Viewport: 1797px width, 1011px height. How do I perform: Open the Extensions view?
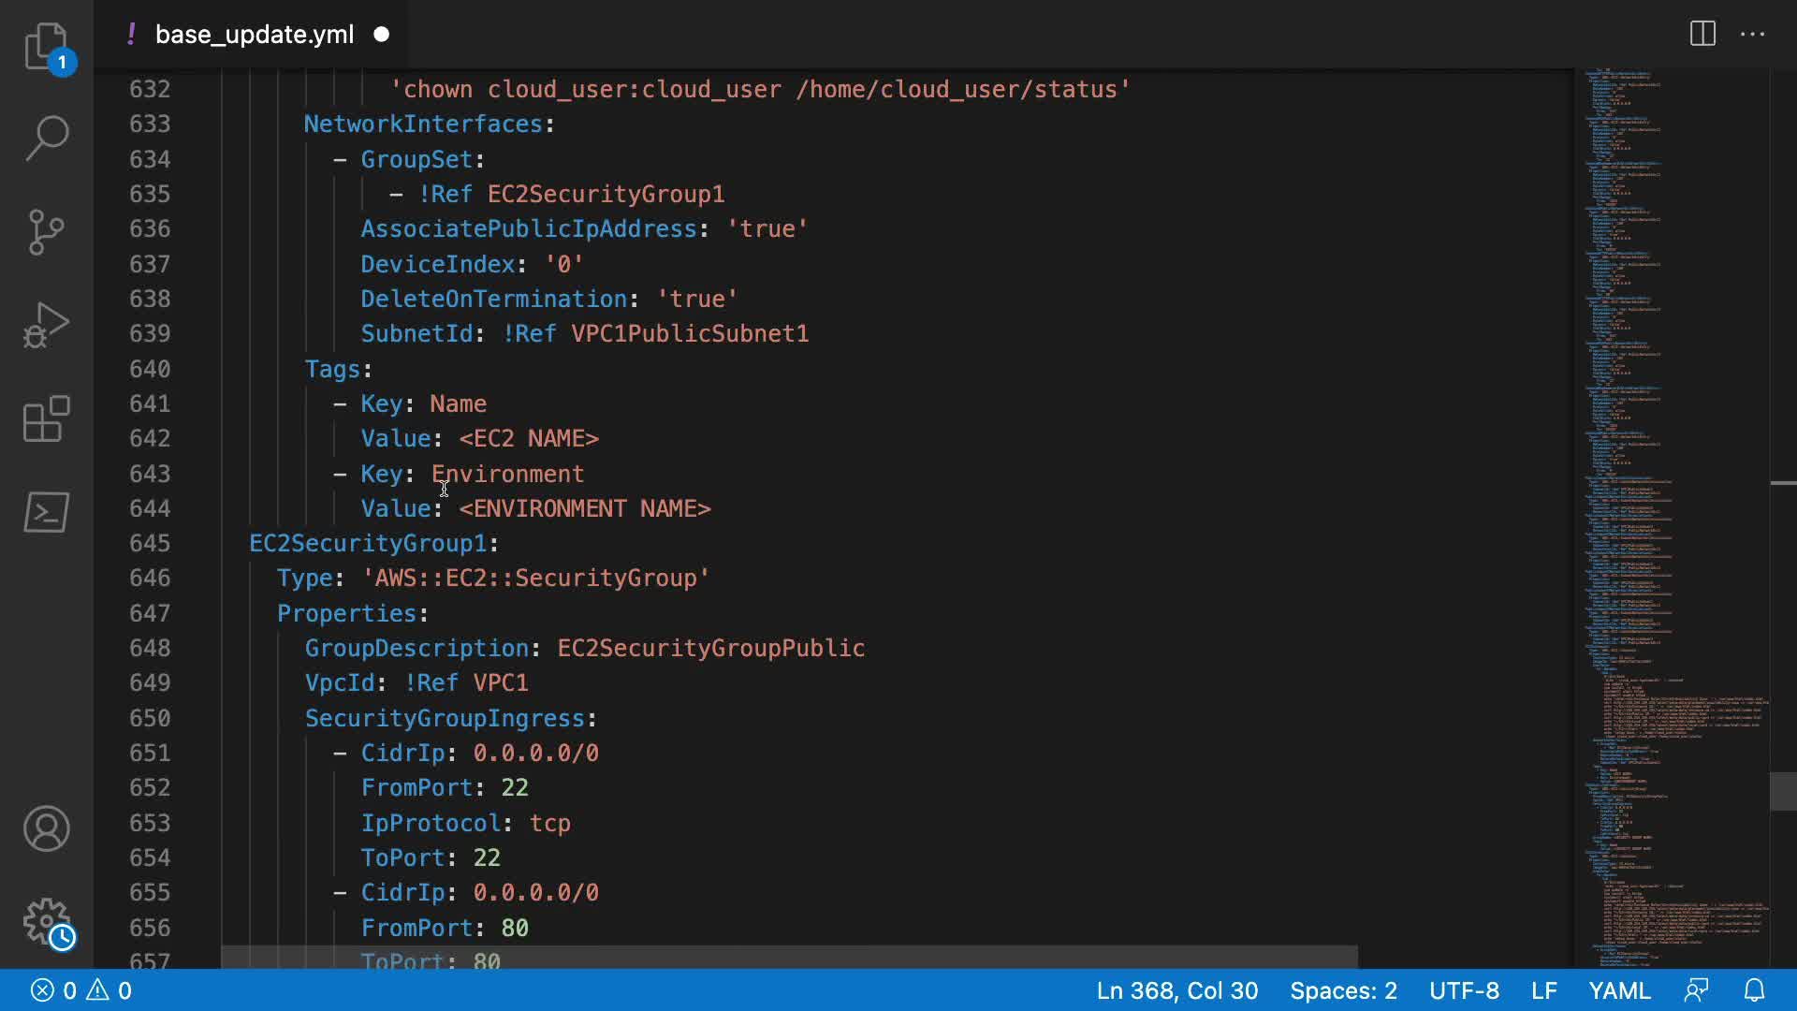pyautogui.click(x=46, y=418)
